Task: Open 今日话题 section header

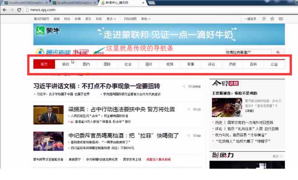Action: (225, 83)
